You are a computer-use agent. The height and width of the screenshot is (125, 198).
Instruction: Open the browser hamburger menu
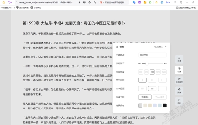point(175,2)
